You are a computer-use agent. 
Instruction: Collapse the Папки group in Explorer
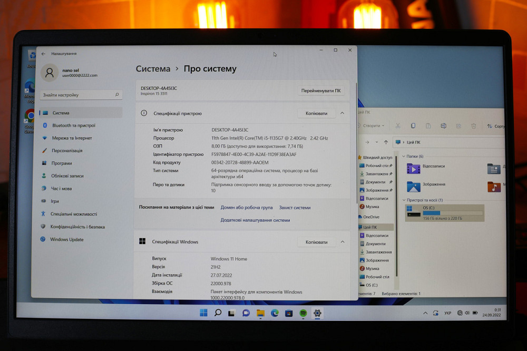[x=403, y=157]
